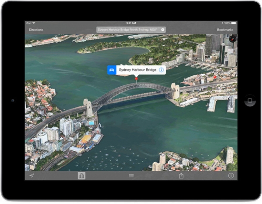This screenshot has width=262, height=204.
Task: Tap the 9:41 AM clock in status bar
Action: (131, 23)
